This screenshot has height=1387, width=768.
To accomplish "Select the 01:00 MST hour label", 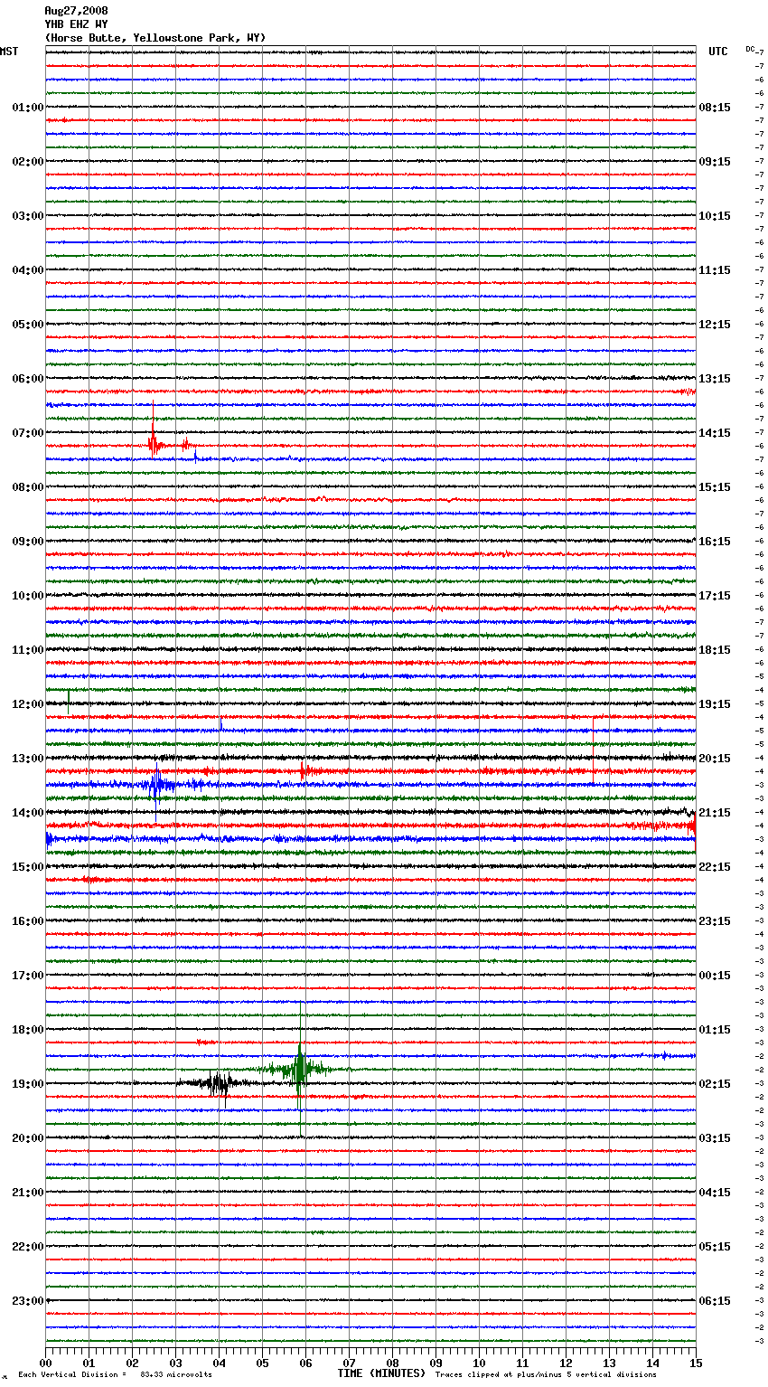I will (x=28, y=108).
